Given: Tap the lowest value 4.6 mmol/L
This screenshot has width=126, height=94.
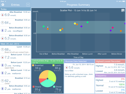Looking at the screenshot, I should pos(119,70).
